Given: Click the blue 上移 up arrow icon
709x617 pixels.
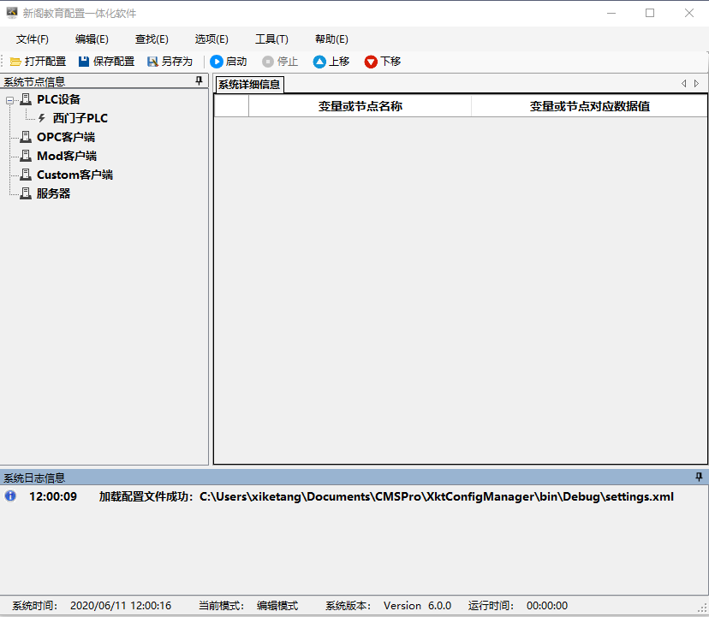Looking at the screenshot, I should (x=319, y=62).
